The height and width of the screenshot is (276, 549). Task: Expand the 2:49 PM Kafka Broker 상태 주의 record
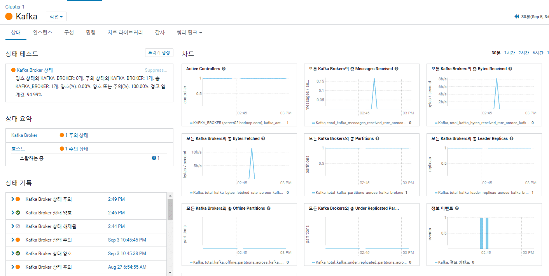13,199
